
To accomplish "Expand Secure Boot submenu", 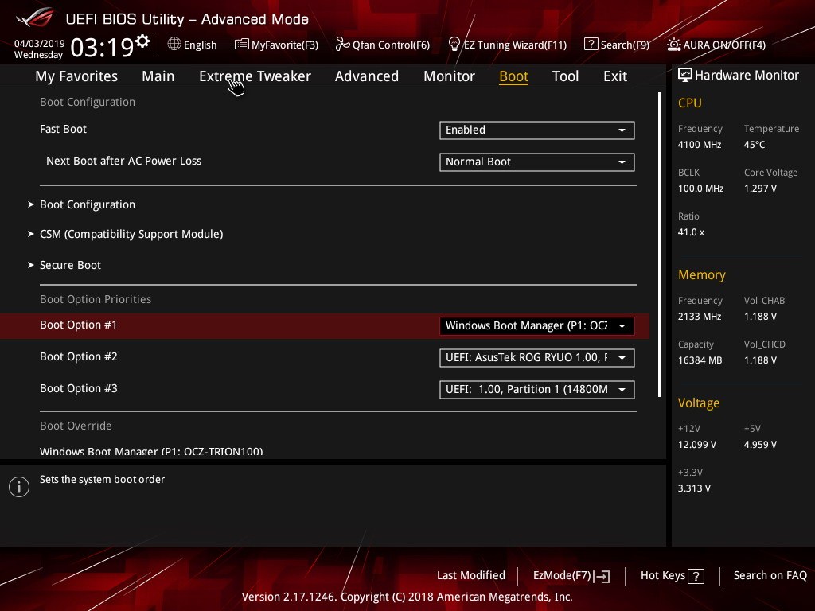I will tap(70, 265).
